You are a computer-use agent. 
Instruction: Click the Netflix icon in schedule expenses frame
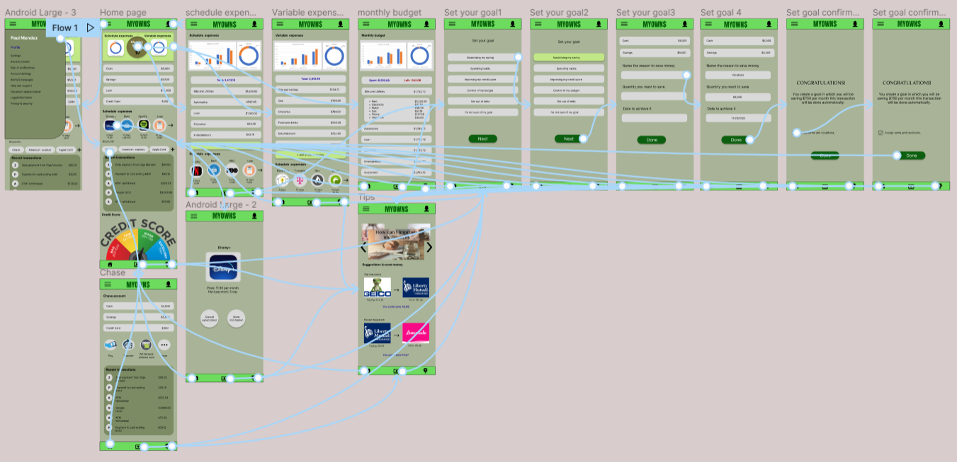click(x=196, y=171)
